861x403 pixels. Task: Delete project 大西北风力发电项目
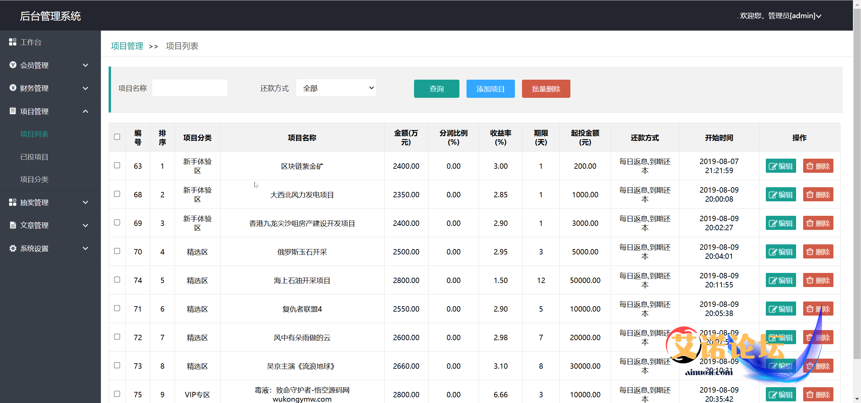pos(818,195)
